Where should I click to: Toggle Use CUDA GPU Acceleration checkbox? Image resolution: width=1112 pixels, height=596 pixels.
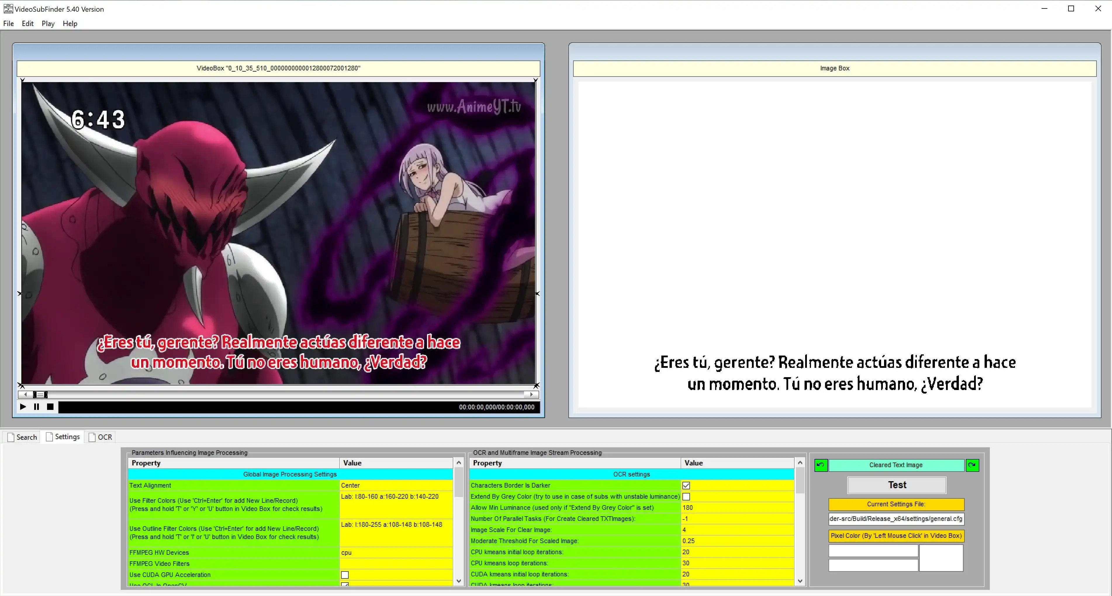(x=344, y=575)
